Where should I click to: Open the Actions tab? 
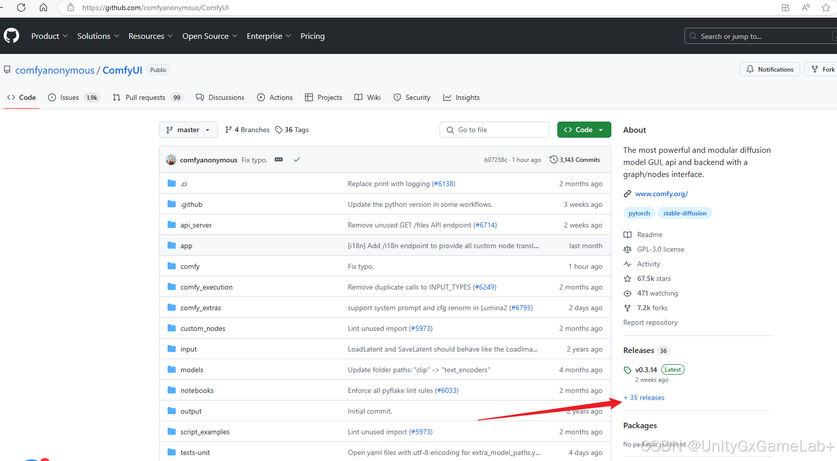tap(275, 97)
